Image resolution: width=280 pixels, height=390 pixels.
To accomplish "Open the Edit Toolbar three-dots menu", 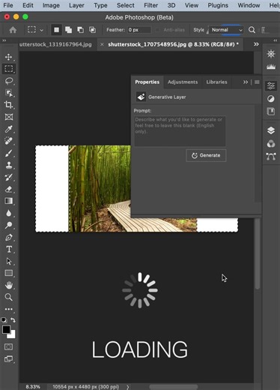I will 9,309.
